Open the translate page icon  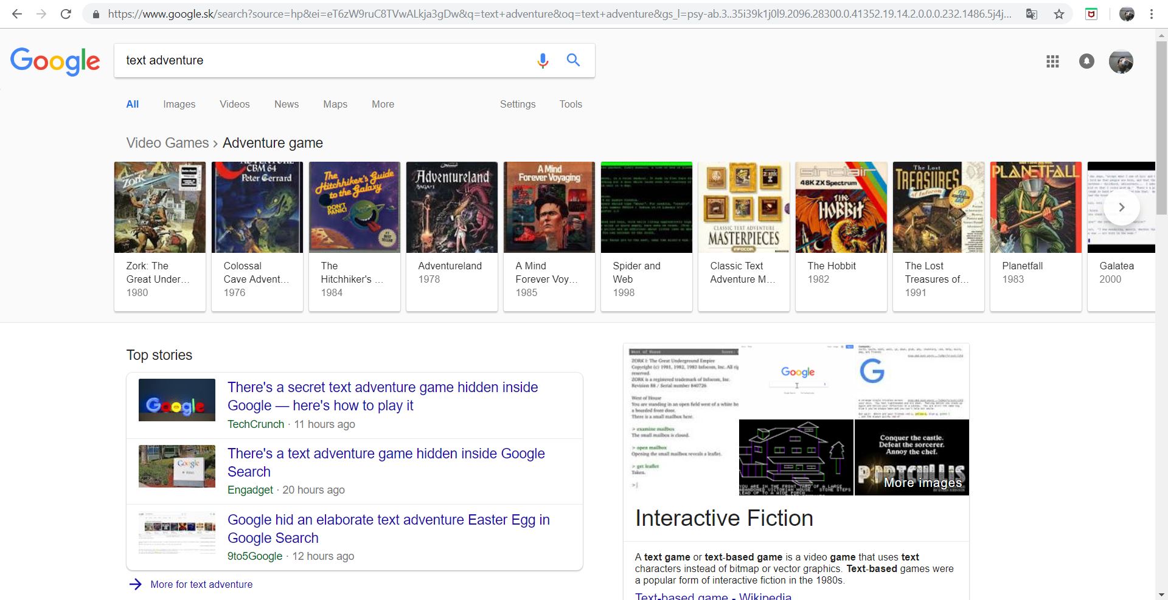1032,14
